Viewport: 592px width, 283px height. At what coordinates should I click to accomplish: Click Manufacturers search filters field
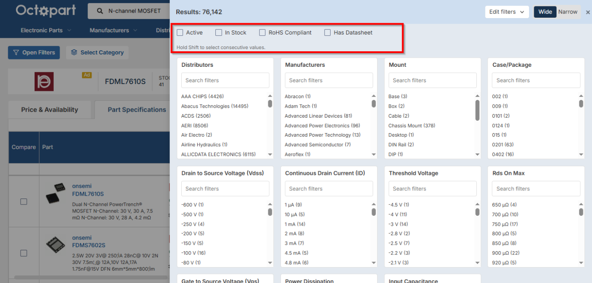coord(329,80)
